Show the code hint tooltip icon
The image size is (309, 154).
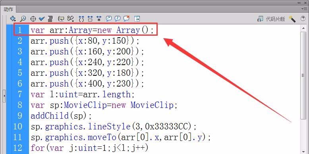click(x=61, y=19)
